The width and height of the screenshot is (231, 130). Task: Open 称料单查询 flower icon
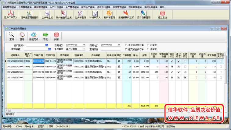pos(109,15)
